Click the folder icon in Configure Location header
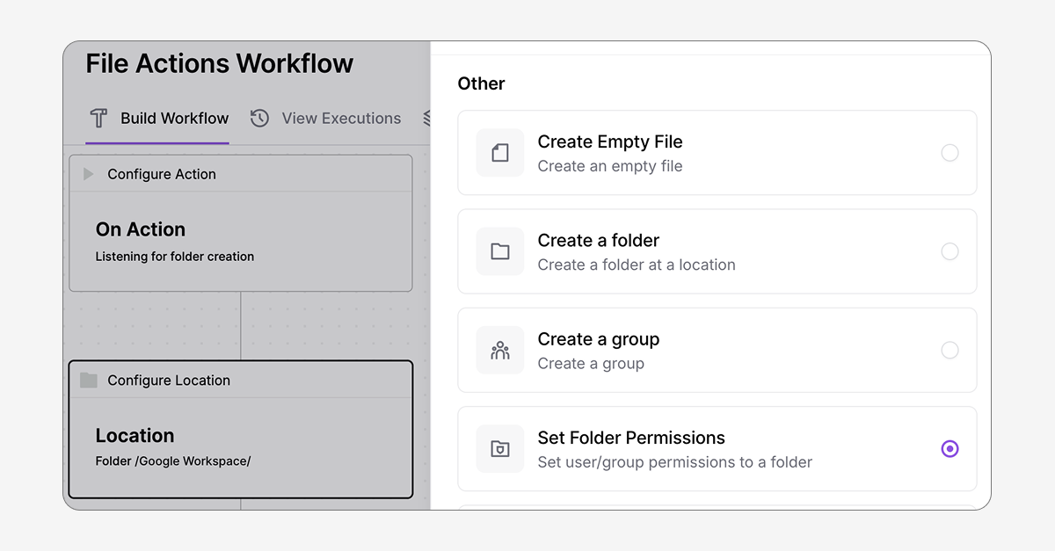1055x551 pixels. point(88,380)
